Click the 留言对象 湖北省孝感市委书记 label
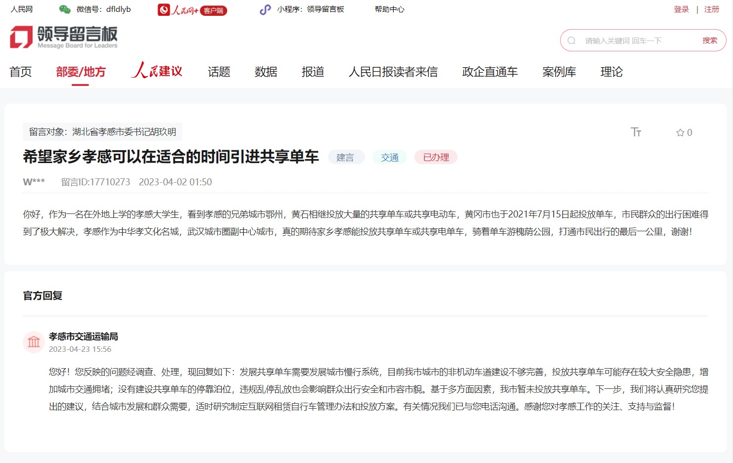The image size is (733, 463). (x=103, y=132)
